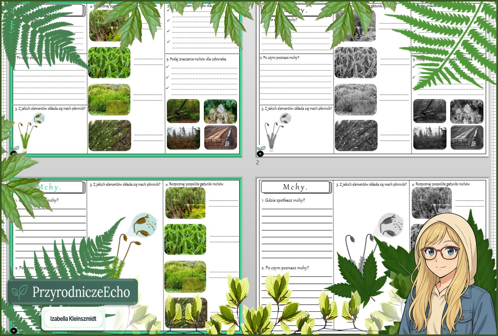Click third checkmark under 'Podaj znaczenie mchów dla człowieka'
Screen dimensions: 498x336
(x=168, y=88)
